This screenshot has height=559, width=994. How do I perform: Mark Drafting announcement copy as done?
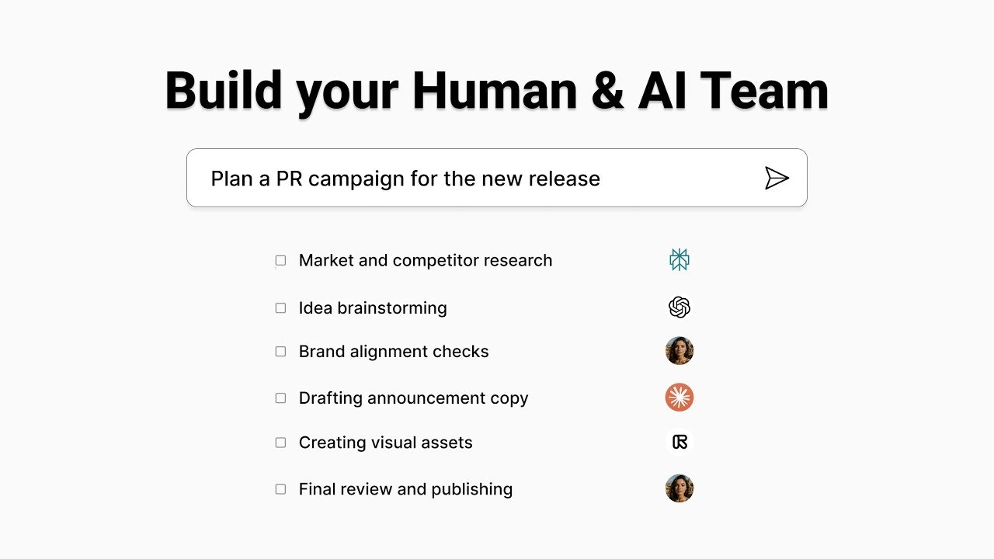280,398
